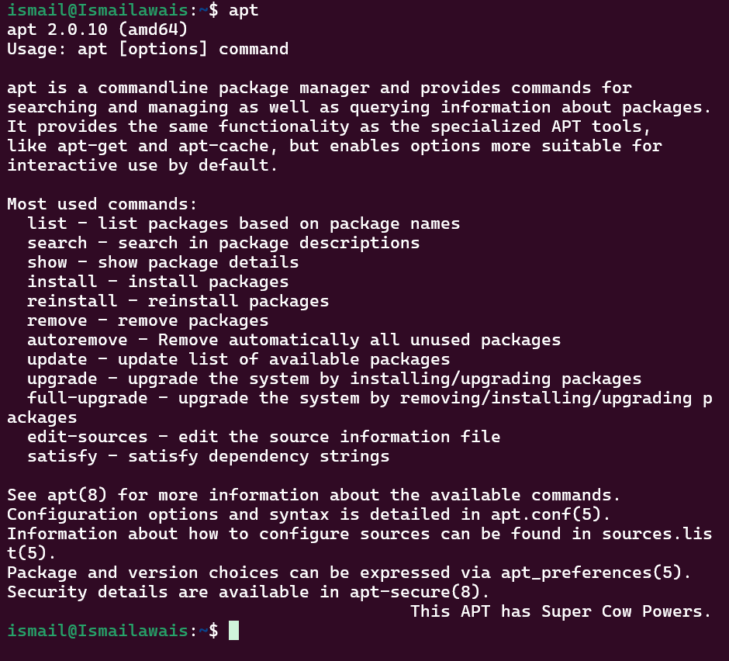Viewport: 729px width, 661px height.
Task: Click the 'update' command name starting its line
Action: [57, 359]
